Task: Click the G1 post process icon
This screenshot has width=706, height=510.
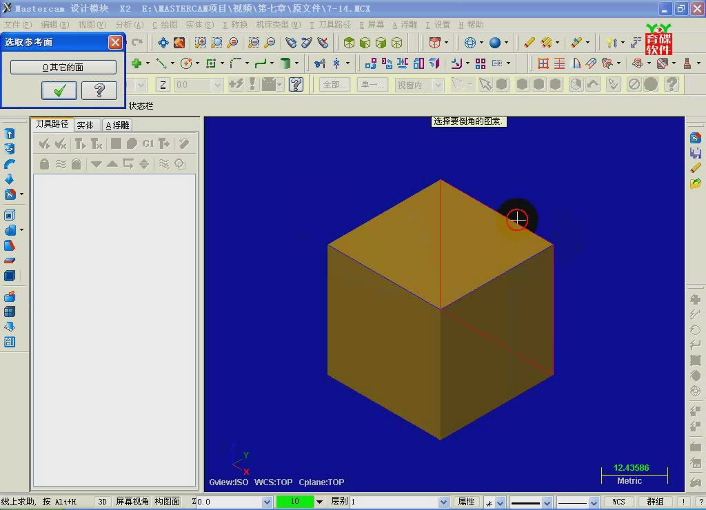Action: point(148,143)
